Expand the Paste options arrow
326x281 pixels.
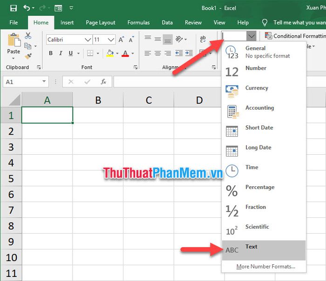(14, 59)
